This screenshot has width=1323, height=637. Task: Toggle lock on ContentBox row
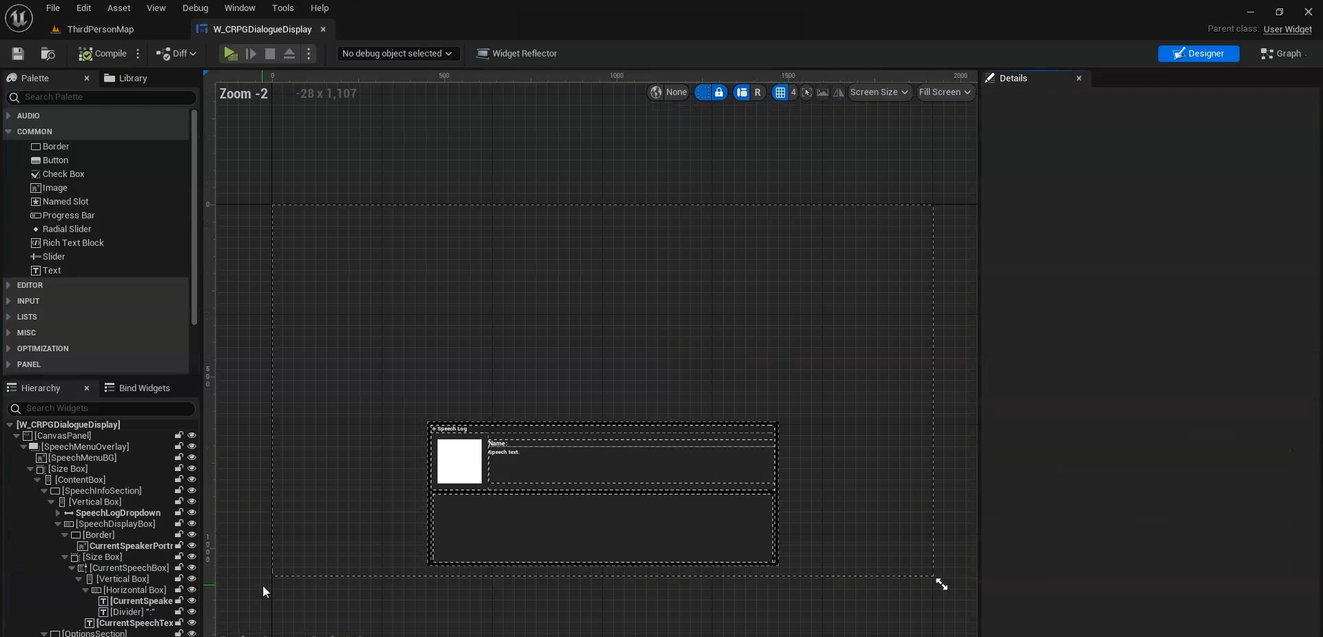[179, 480]
